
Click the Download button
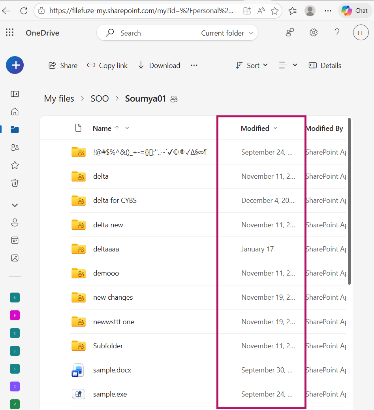(158, 65)
